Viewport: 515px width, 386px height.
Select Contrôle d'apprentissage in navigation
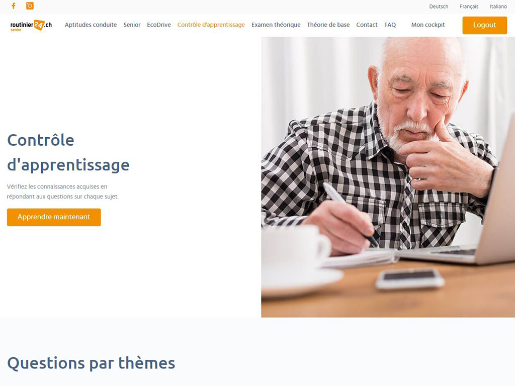pyautogui.click(x=211, y=25)
